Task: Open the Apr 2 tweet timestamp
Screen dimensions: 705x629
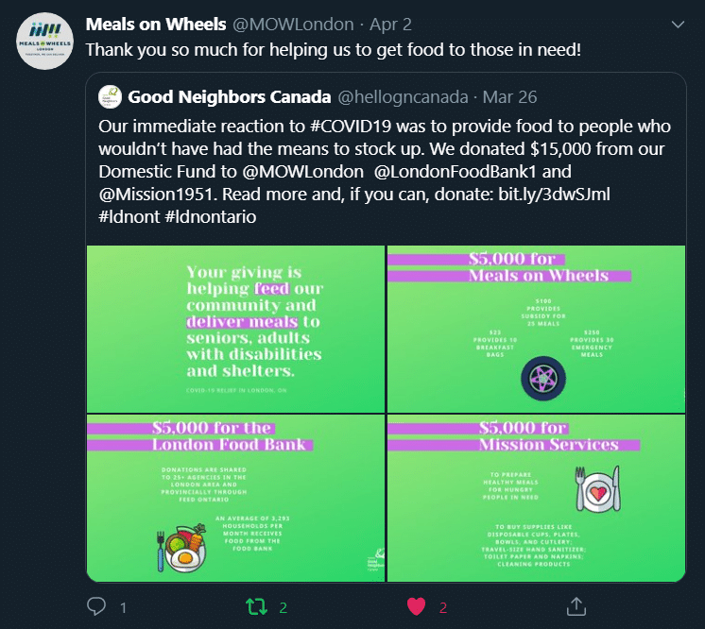Action: tap(390, 25)
